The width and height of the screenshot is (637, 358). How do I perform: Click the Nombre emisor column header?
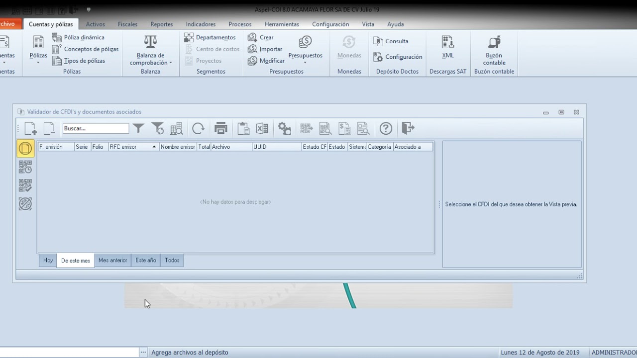178,147
